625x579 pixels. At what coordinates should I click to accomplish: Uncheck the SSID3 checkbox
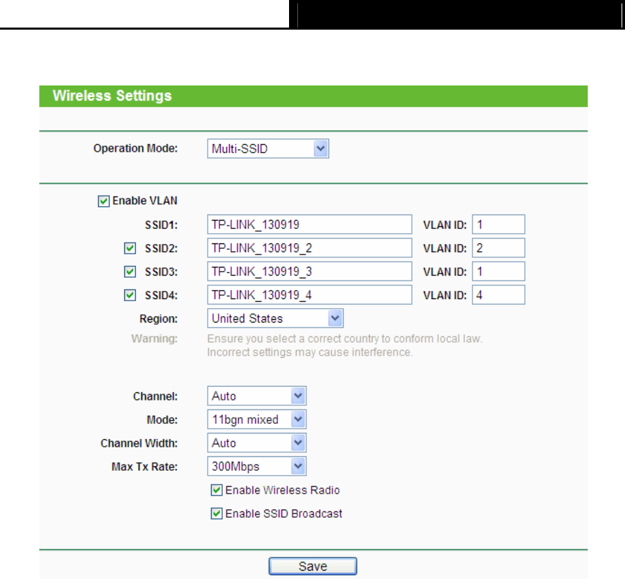[130, 272]
